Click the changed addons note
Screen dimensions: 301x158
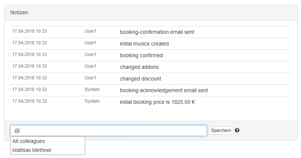click(139, 67)
